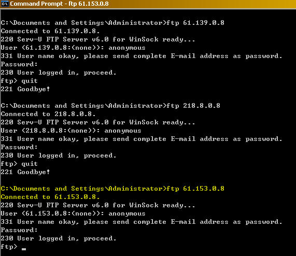This screenshot has height=256, width=296.
Task: Click 'User (61.153.0.8:(none)): anonymous' line
Action: (x=73, y=214)
